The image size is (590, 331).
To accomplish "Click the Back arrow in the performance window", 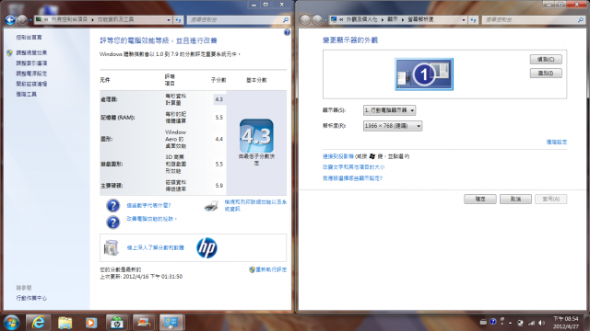I will (10, 19).
